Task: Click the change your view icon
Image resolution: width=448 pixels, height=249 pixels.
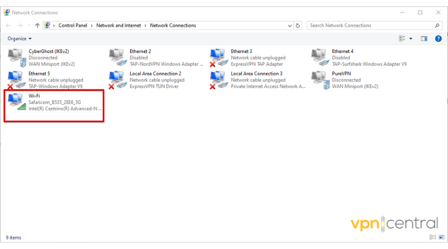Action: pyautogui.click(x=402, y=38)
